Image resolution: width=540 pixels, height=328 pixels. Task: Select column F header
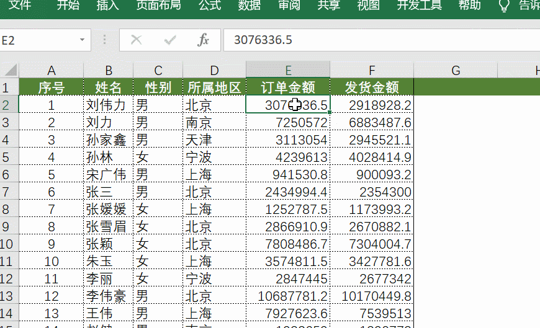click(x=372, y=70)
